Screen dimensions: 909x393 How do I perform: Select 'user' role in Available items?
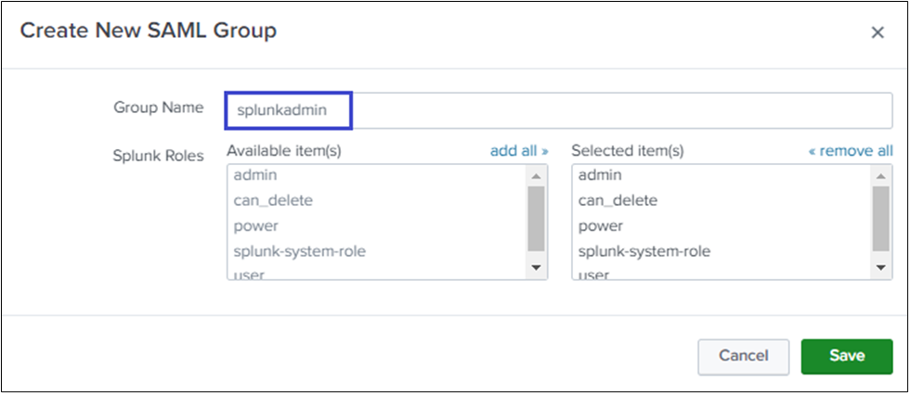click(249, 274)
